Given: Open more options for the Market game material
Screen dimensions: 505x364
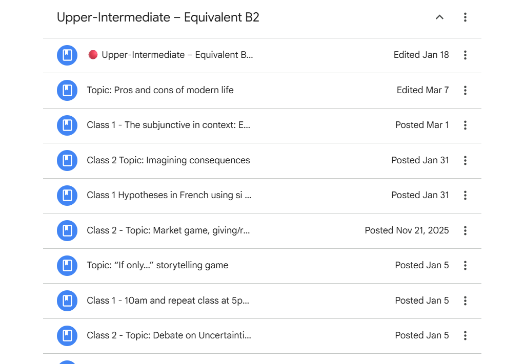Looking at the screenshot, I should click(x=465, y=231).
